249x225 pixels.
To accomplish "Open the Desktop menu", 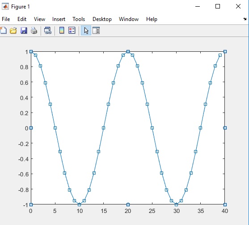I will click(x=102, y=19).
